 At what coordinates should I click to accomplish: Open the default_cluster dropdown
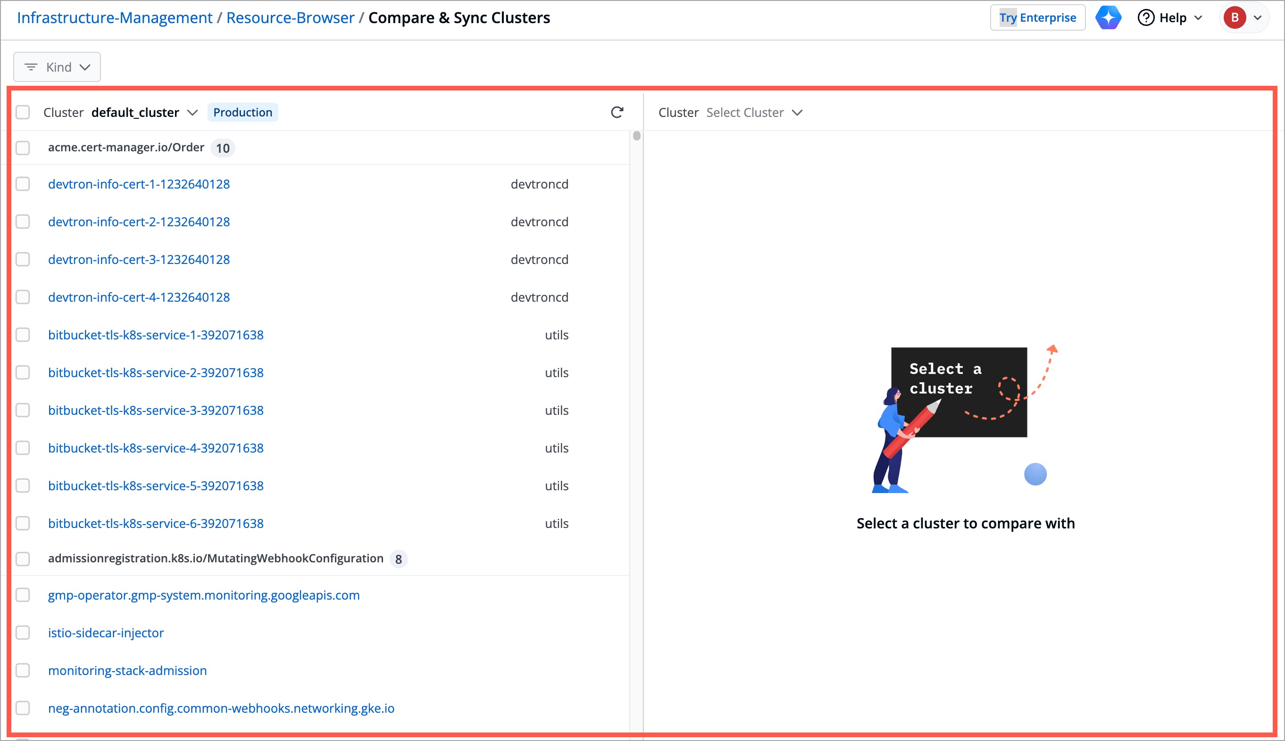[x=192, y=113]
